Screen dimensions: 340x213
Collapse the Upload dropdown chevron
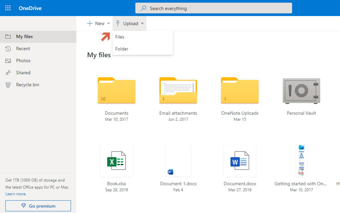pos(142,23)
